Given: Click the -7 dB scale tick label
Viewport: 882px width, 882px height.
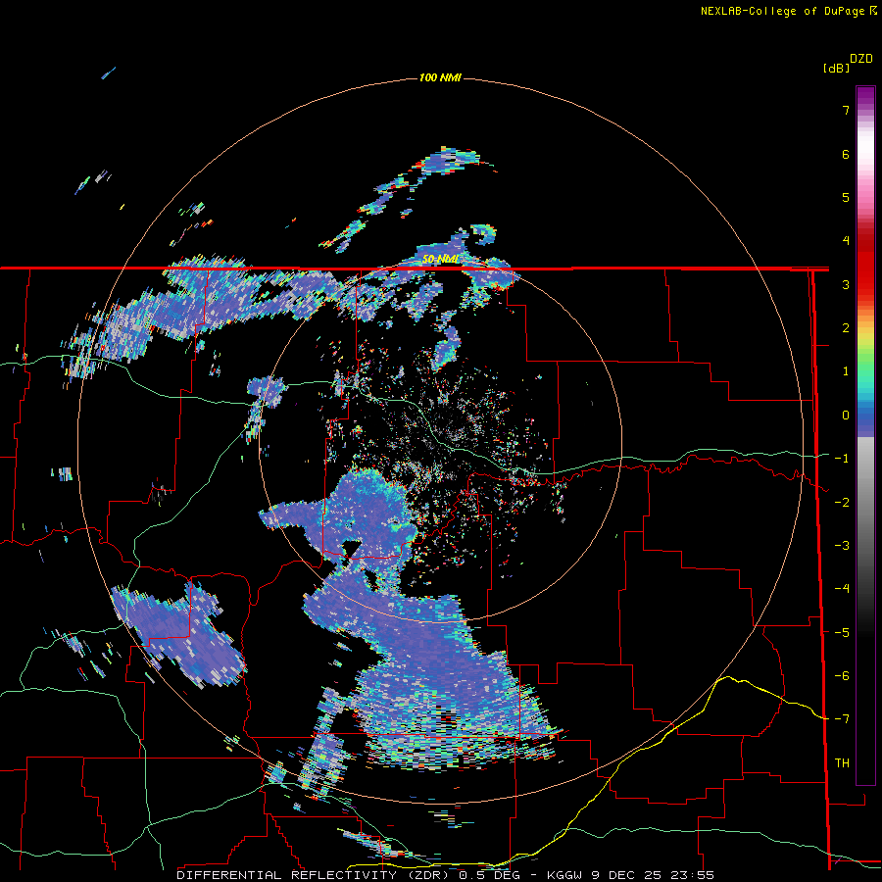Looking at the screenshot, I should [x=842, y=719].
